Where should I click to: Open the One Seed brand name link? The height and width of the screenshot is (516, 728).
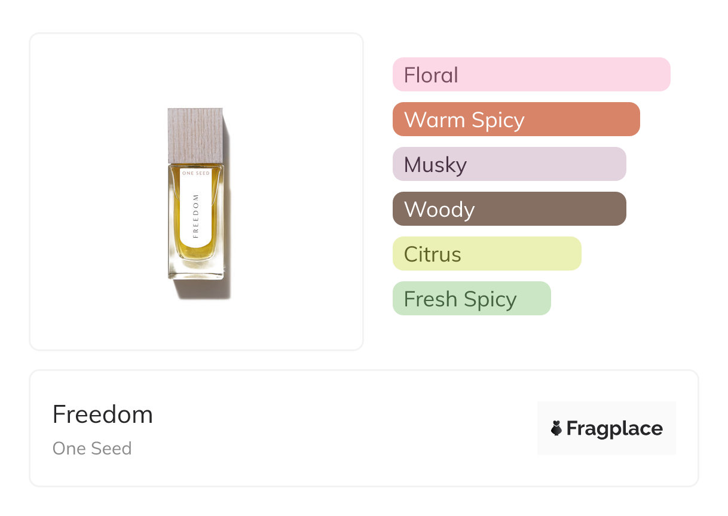92,449
